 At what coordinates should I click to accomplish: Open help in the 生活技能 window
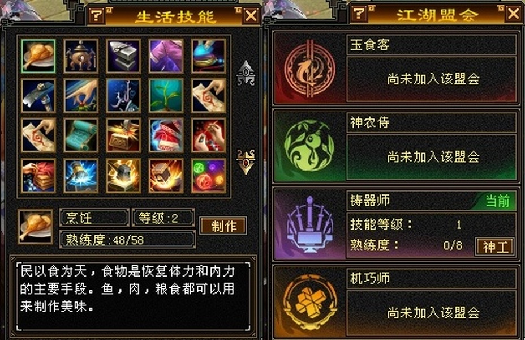click(97, 15)
